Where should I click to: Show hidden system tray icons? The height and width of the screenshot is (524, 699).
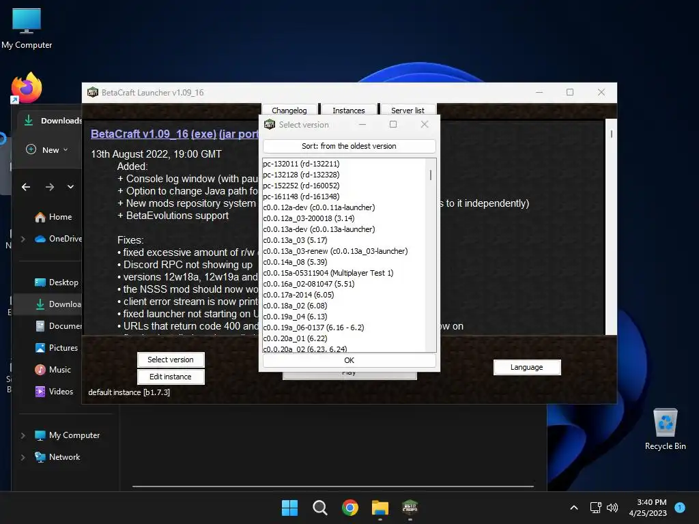(574, 508)
